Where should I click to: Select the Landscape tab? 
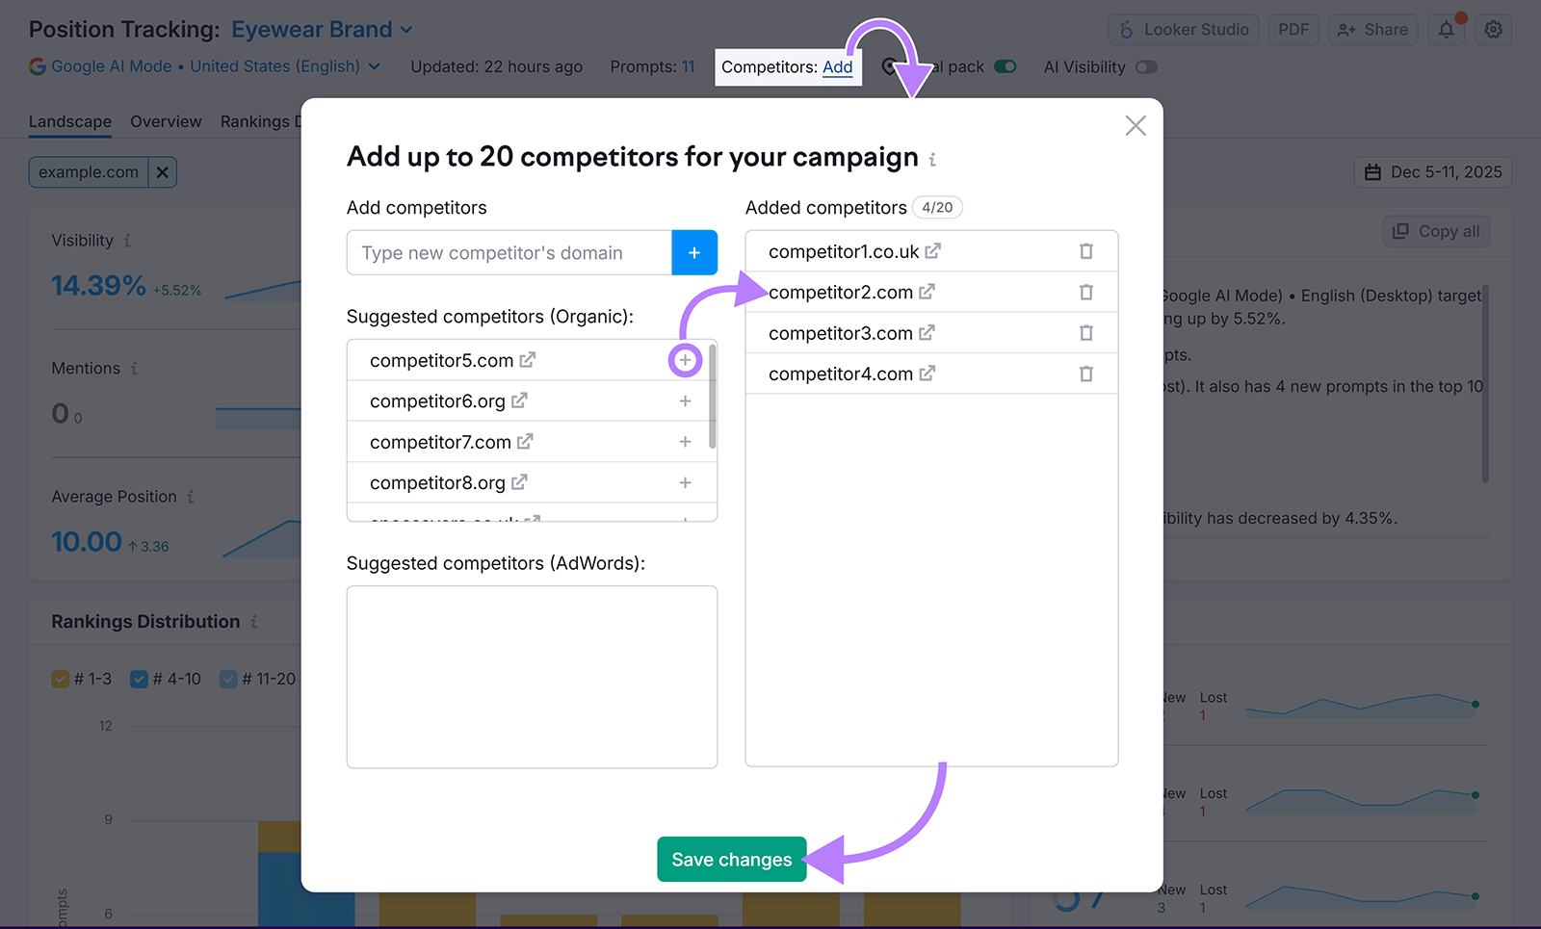pos(69,121)
